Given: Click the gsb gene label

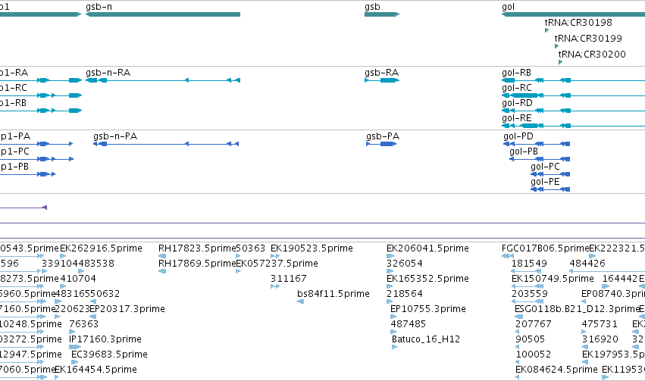Looking at the screenshot, I should 372,7.
